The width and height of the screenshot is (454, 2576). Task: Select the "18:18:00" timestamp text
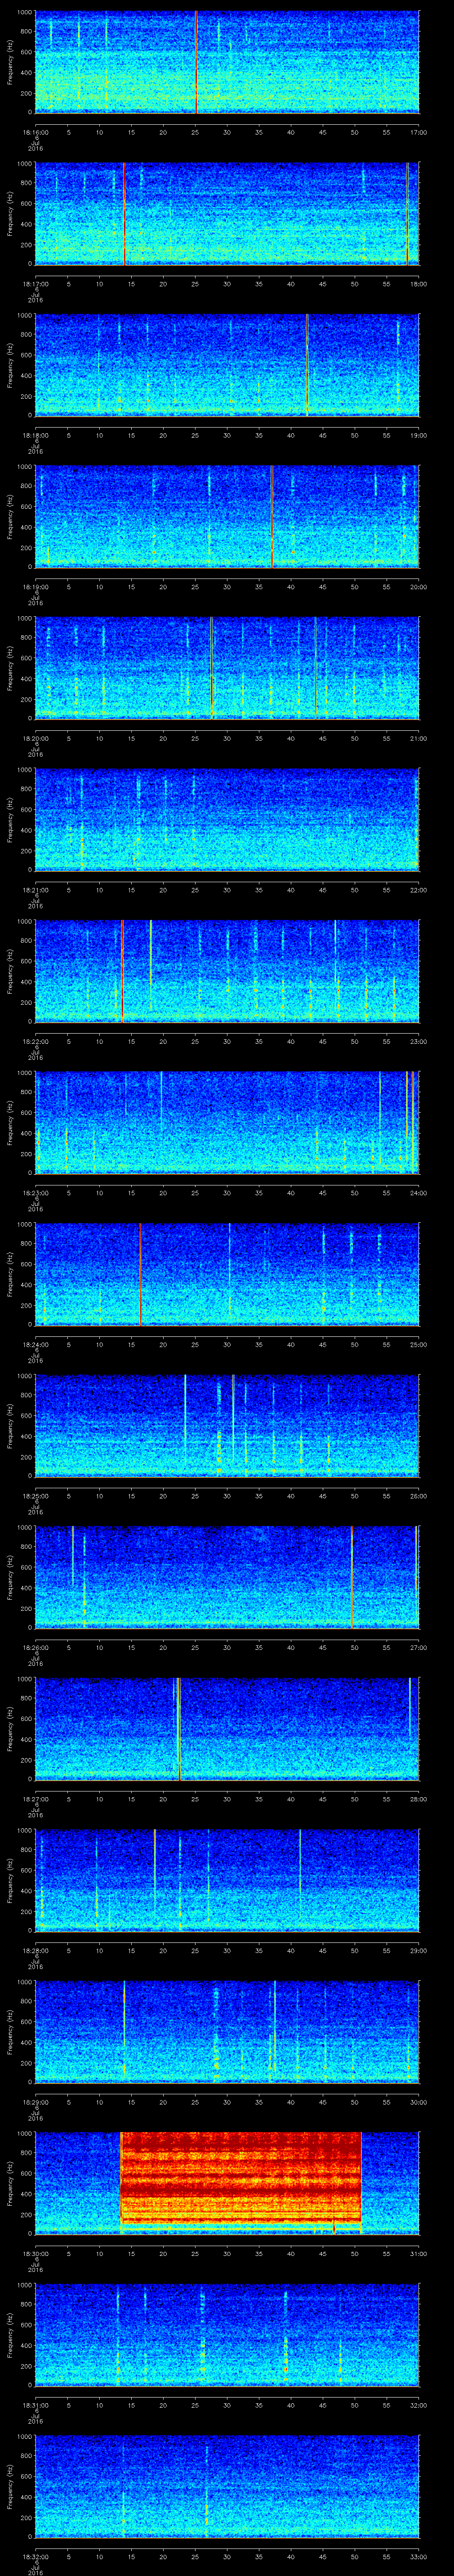coord(35,435)
